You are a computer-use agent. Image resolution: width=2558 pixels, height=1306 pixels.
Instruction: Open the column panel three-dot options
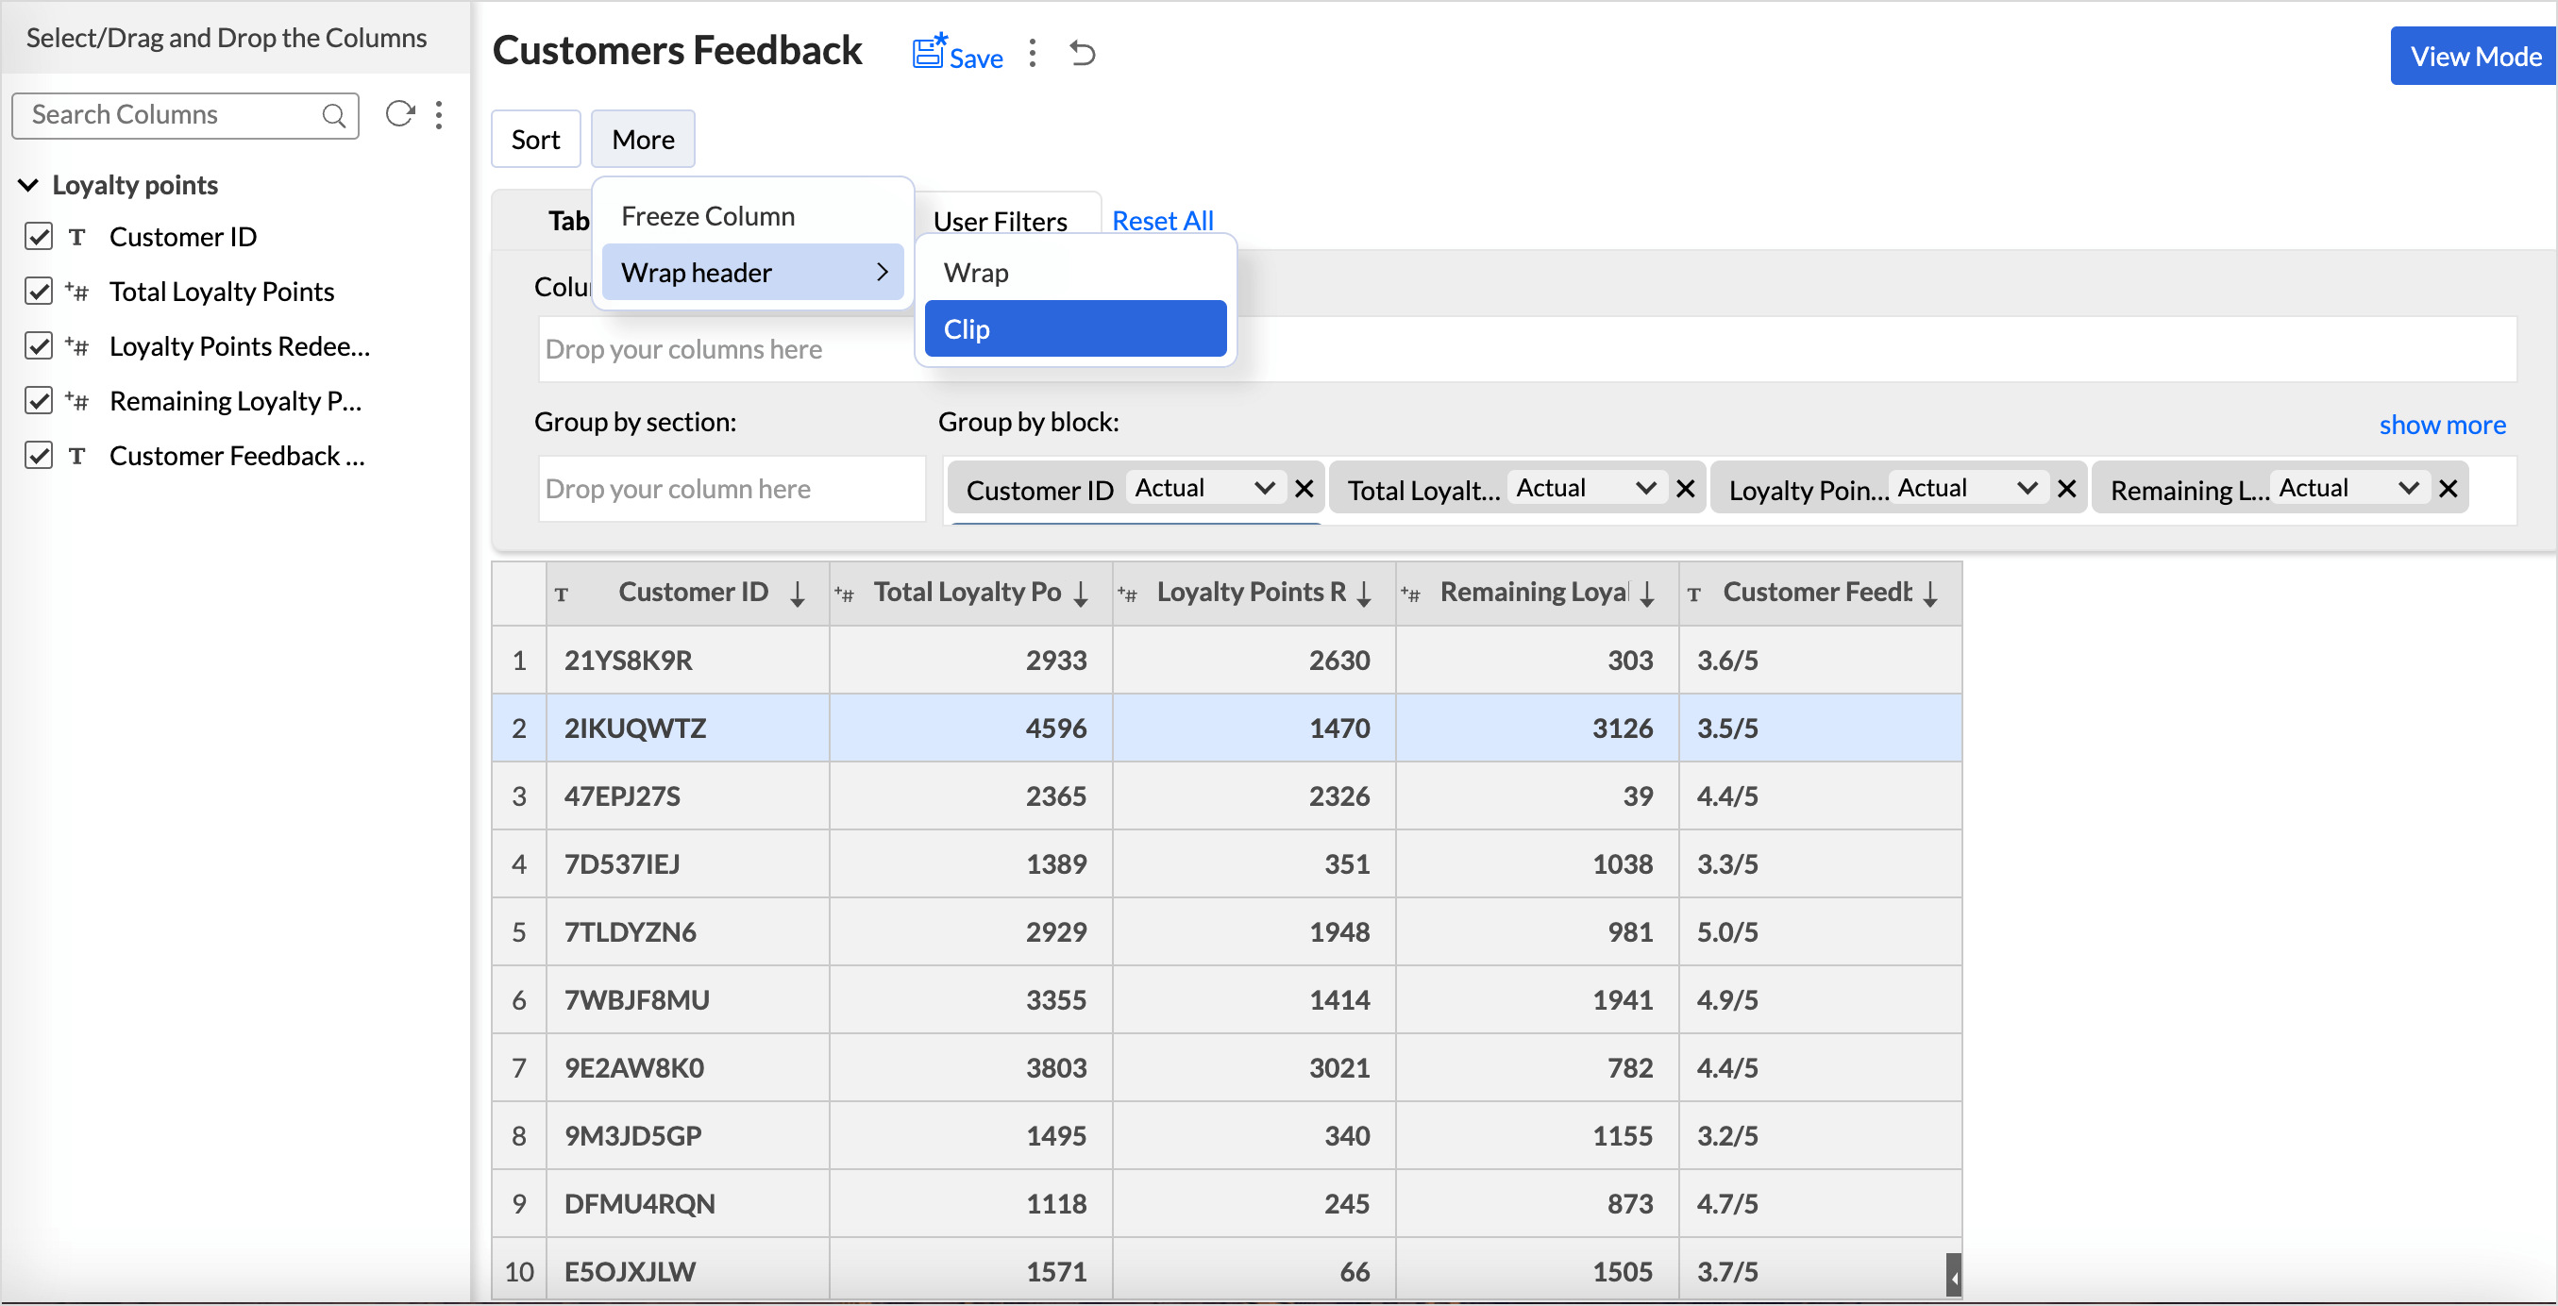click(439, 115)
